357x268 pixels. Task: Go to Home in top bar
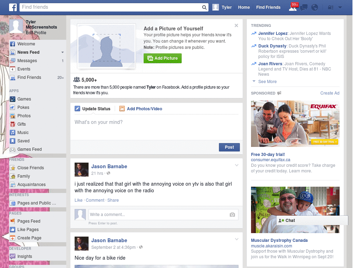click(244, 7)
